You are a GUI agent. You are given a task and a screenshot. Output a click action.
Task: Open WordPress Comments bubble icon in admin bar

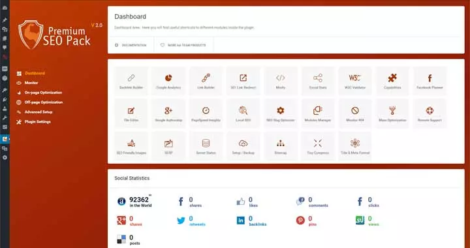pyautogui.click(x=5, y=48)
